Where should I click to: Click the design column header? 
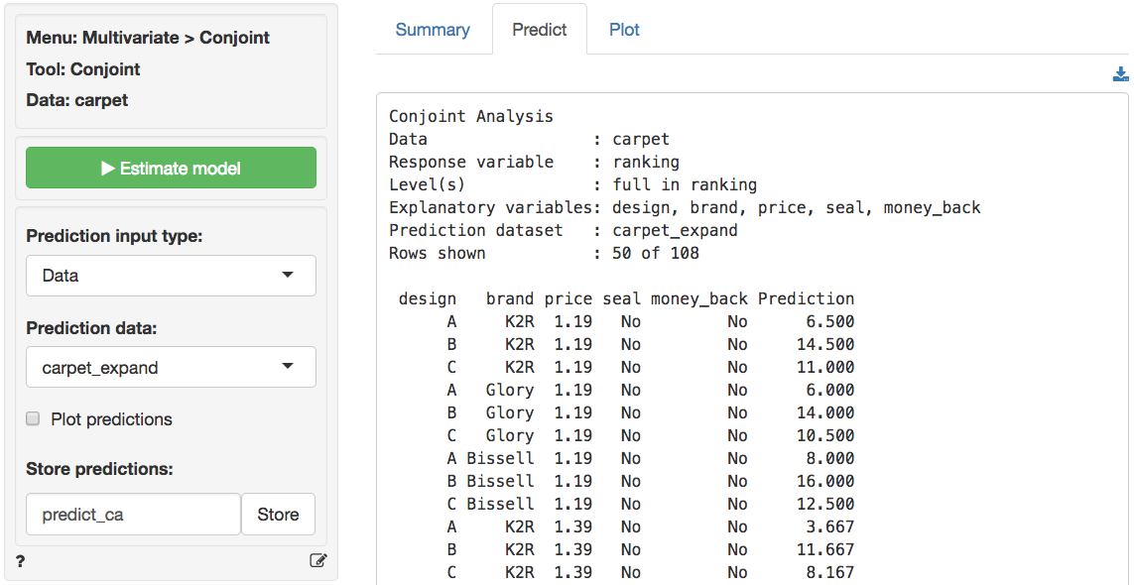[428, 298]
